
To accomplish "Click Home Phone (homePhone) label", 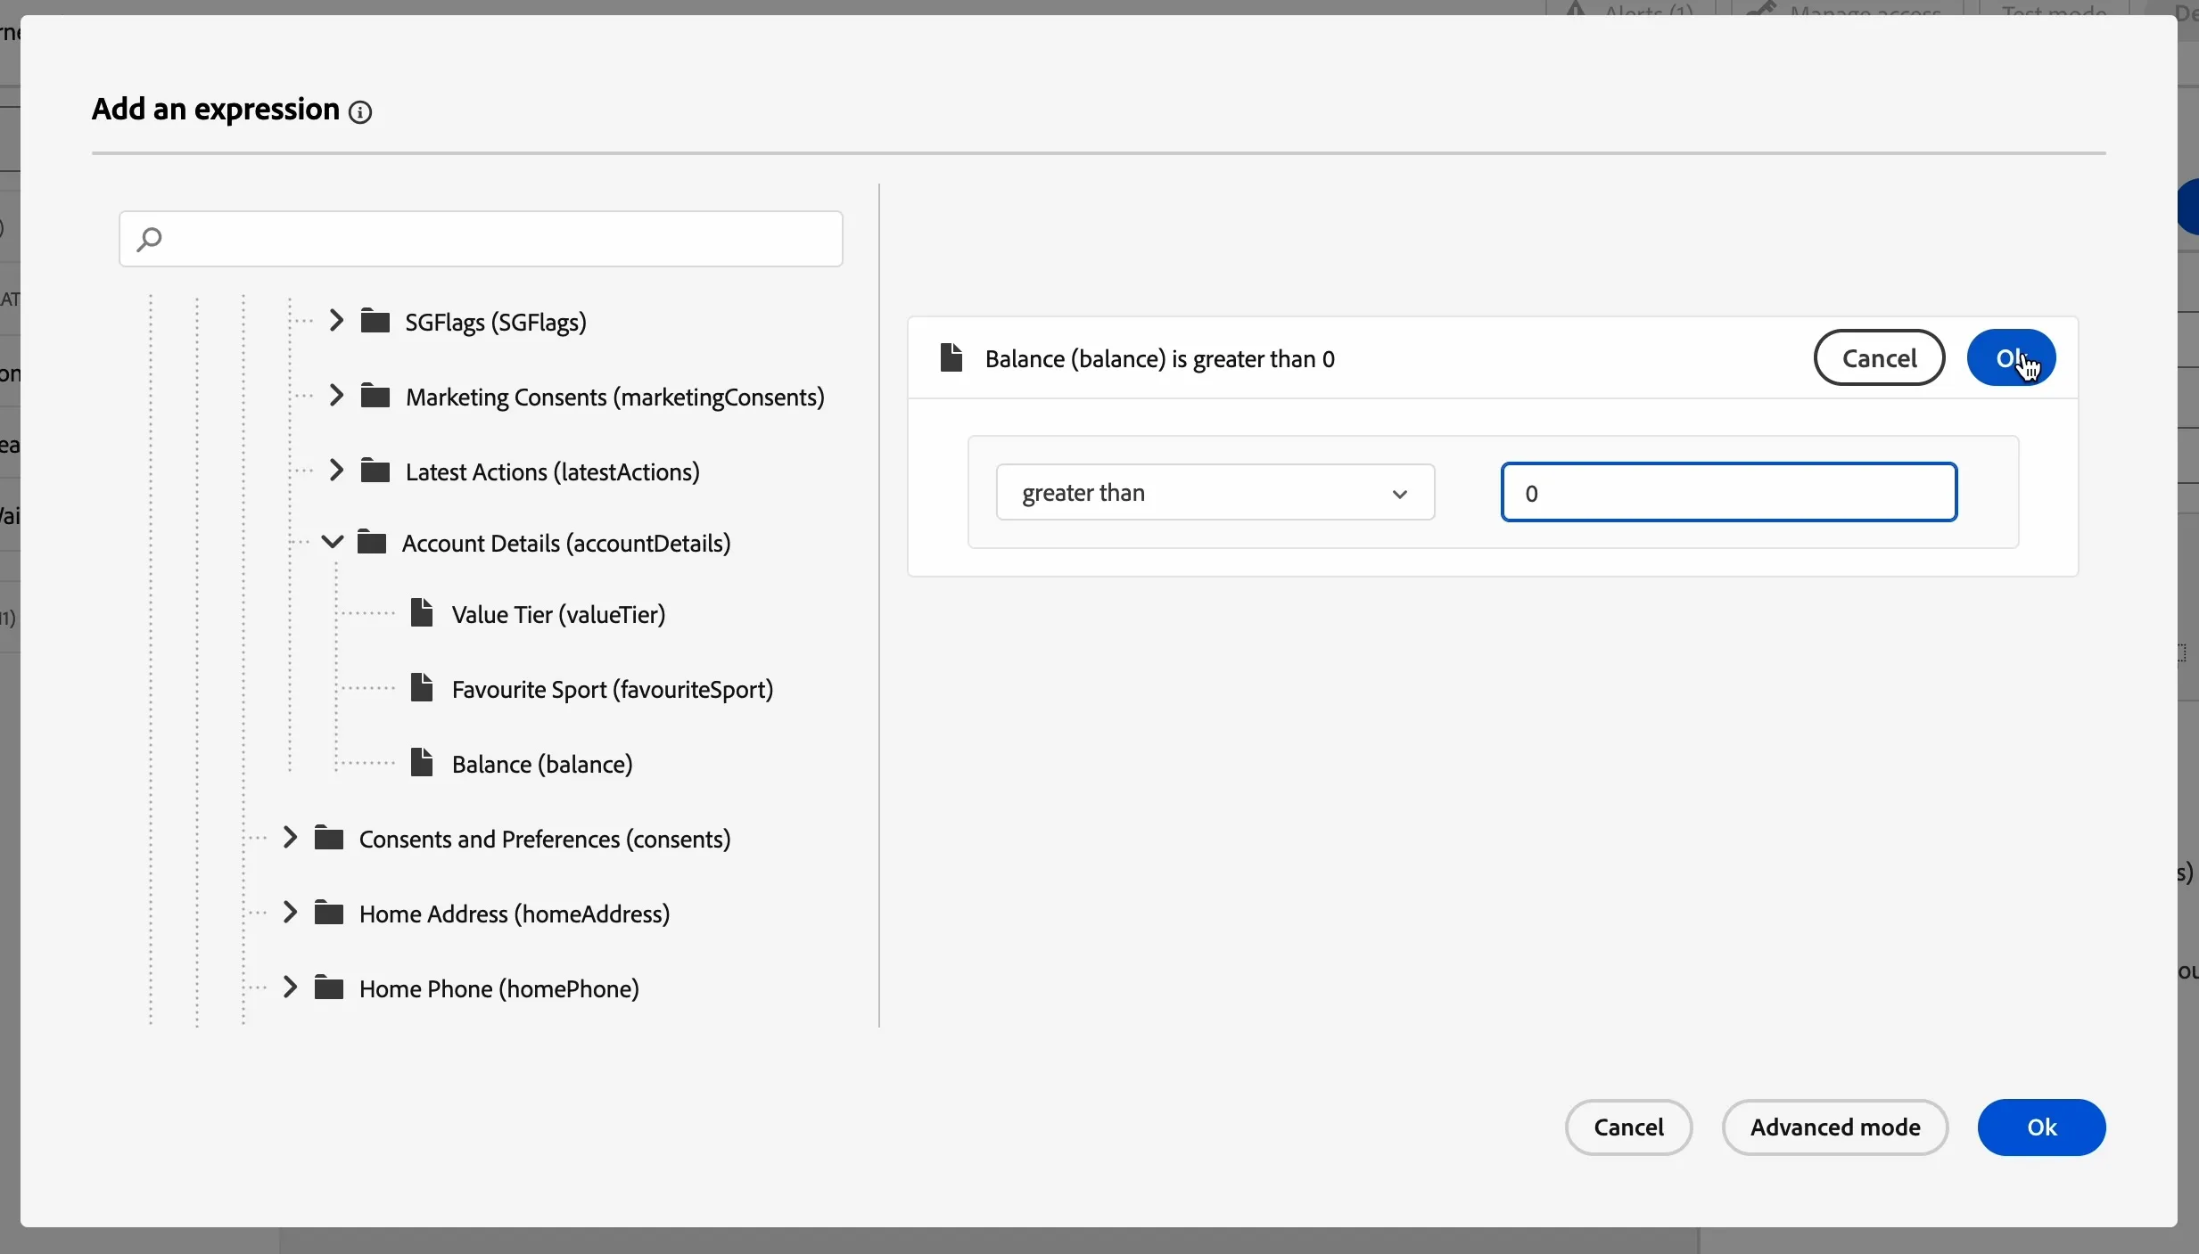I will tap(499, 988).
